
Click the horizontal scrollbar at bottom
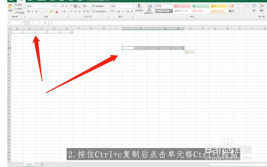pos(238,164)
